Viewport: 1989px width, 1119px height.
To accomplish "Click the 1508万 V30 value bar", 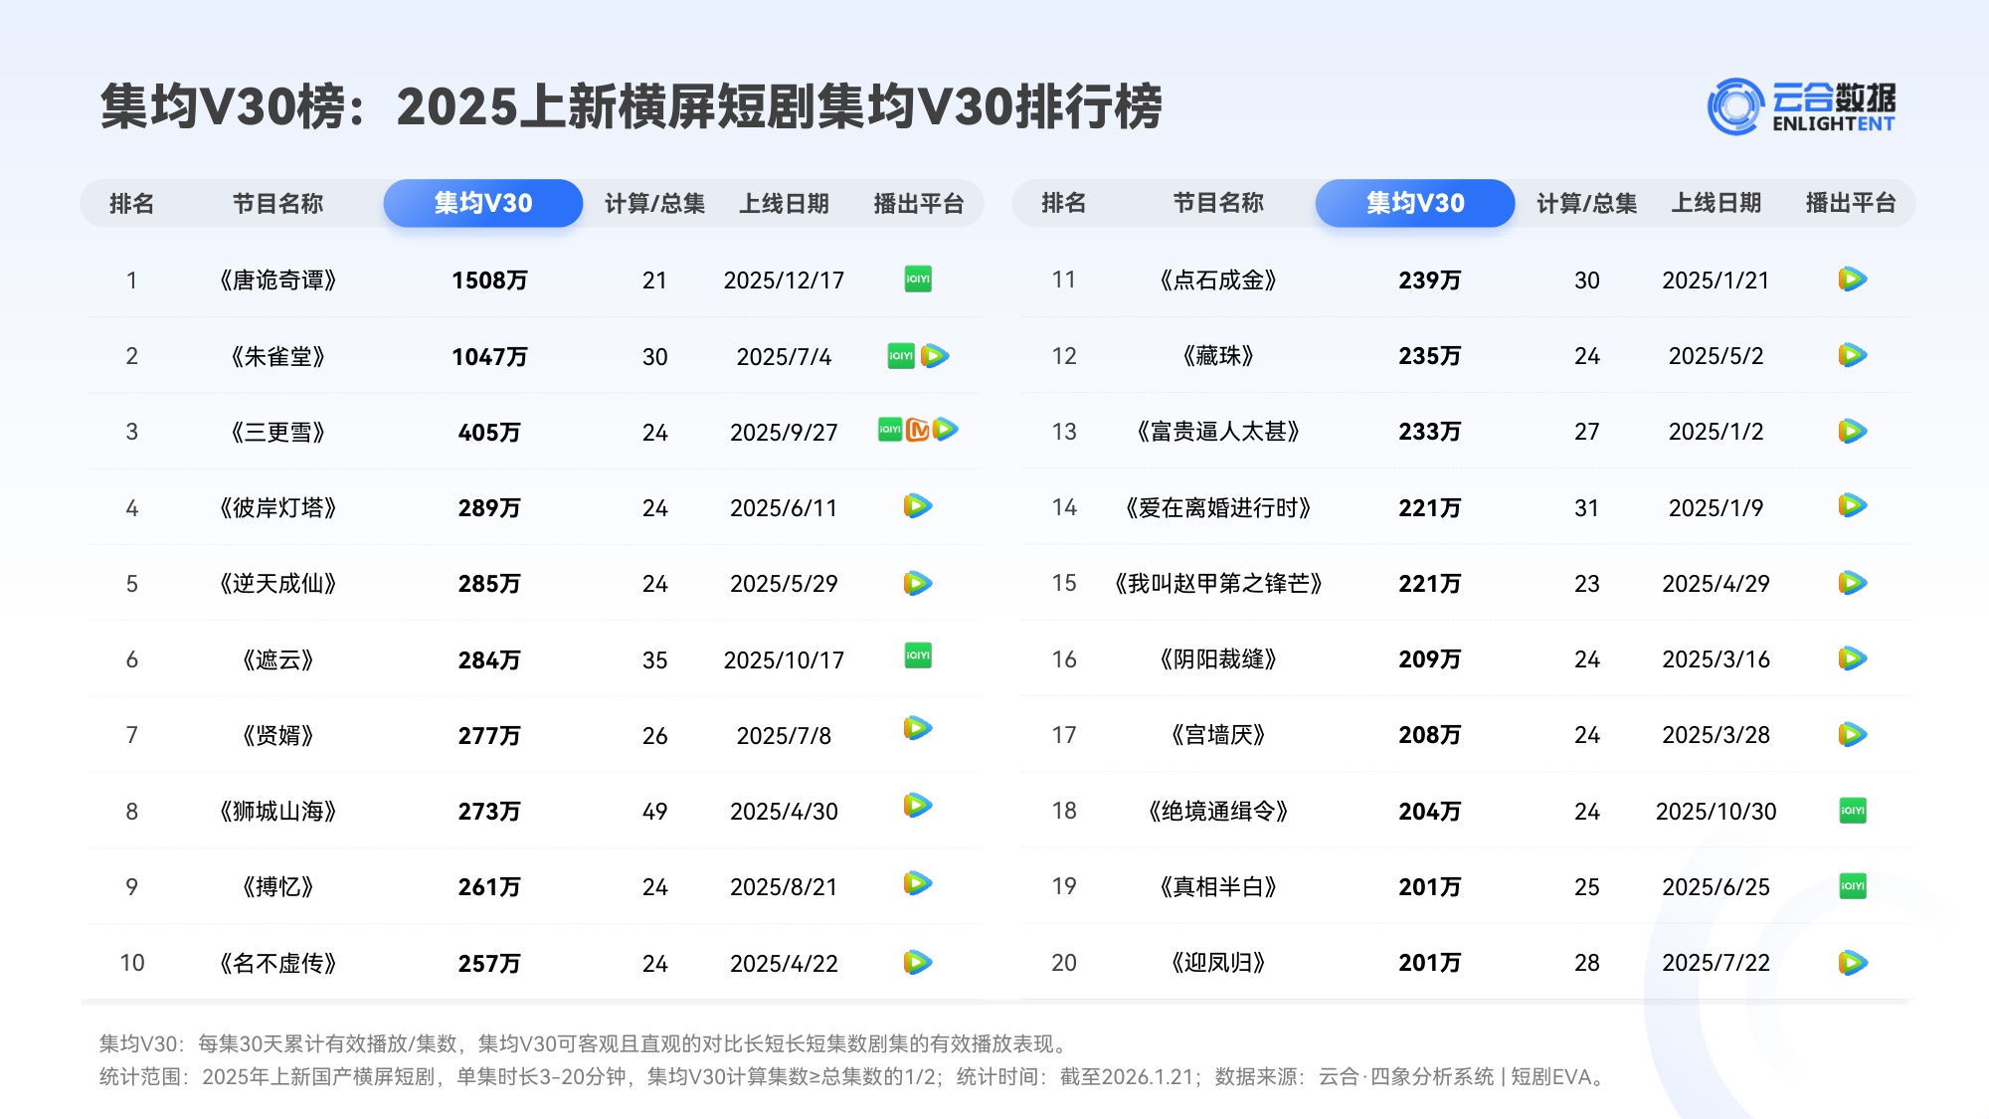I will click(x=489, y=280).
